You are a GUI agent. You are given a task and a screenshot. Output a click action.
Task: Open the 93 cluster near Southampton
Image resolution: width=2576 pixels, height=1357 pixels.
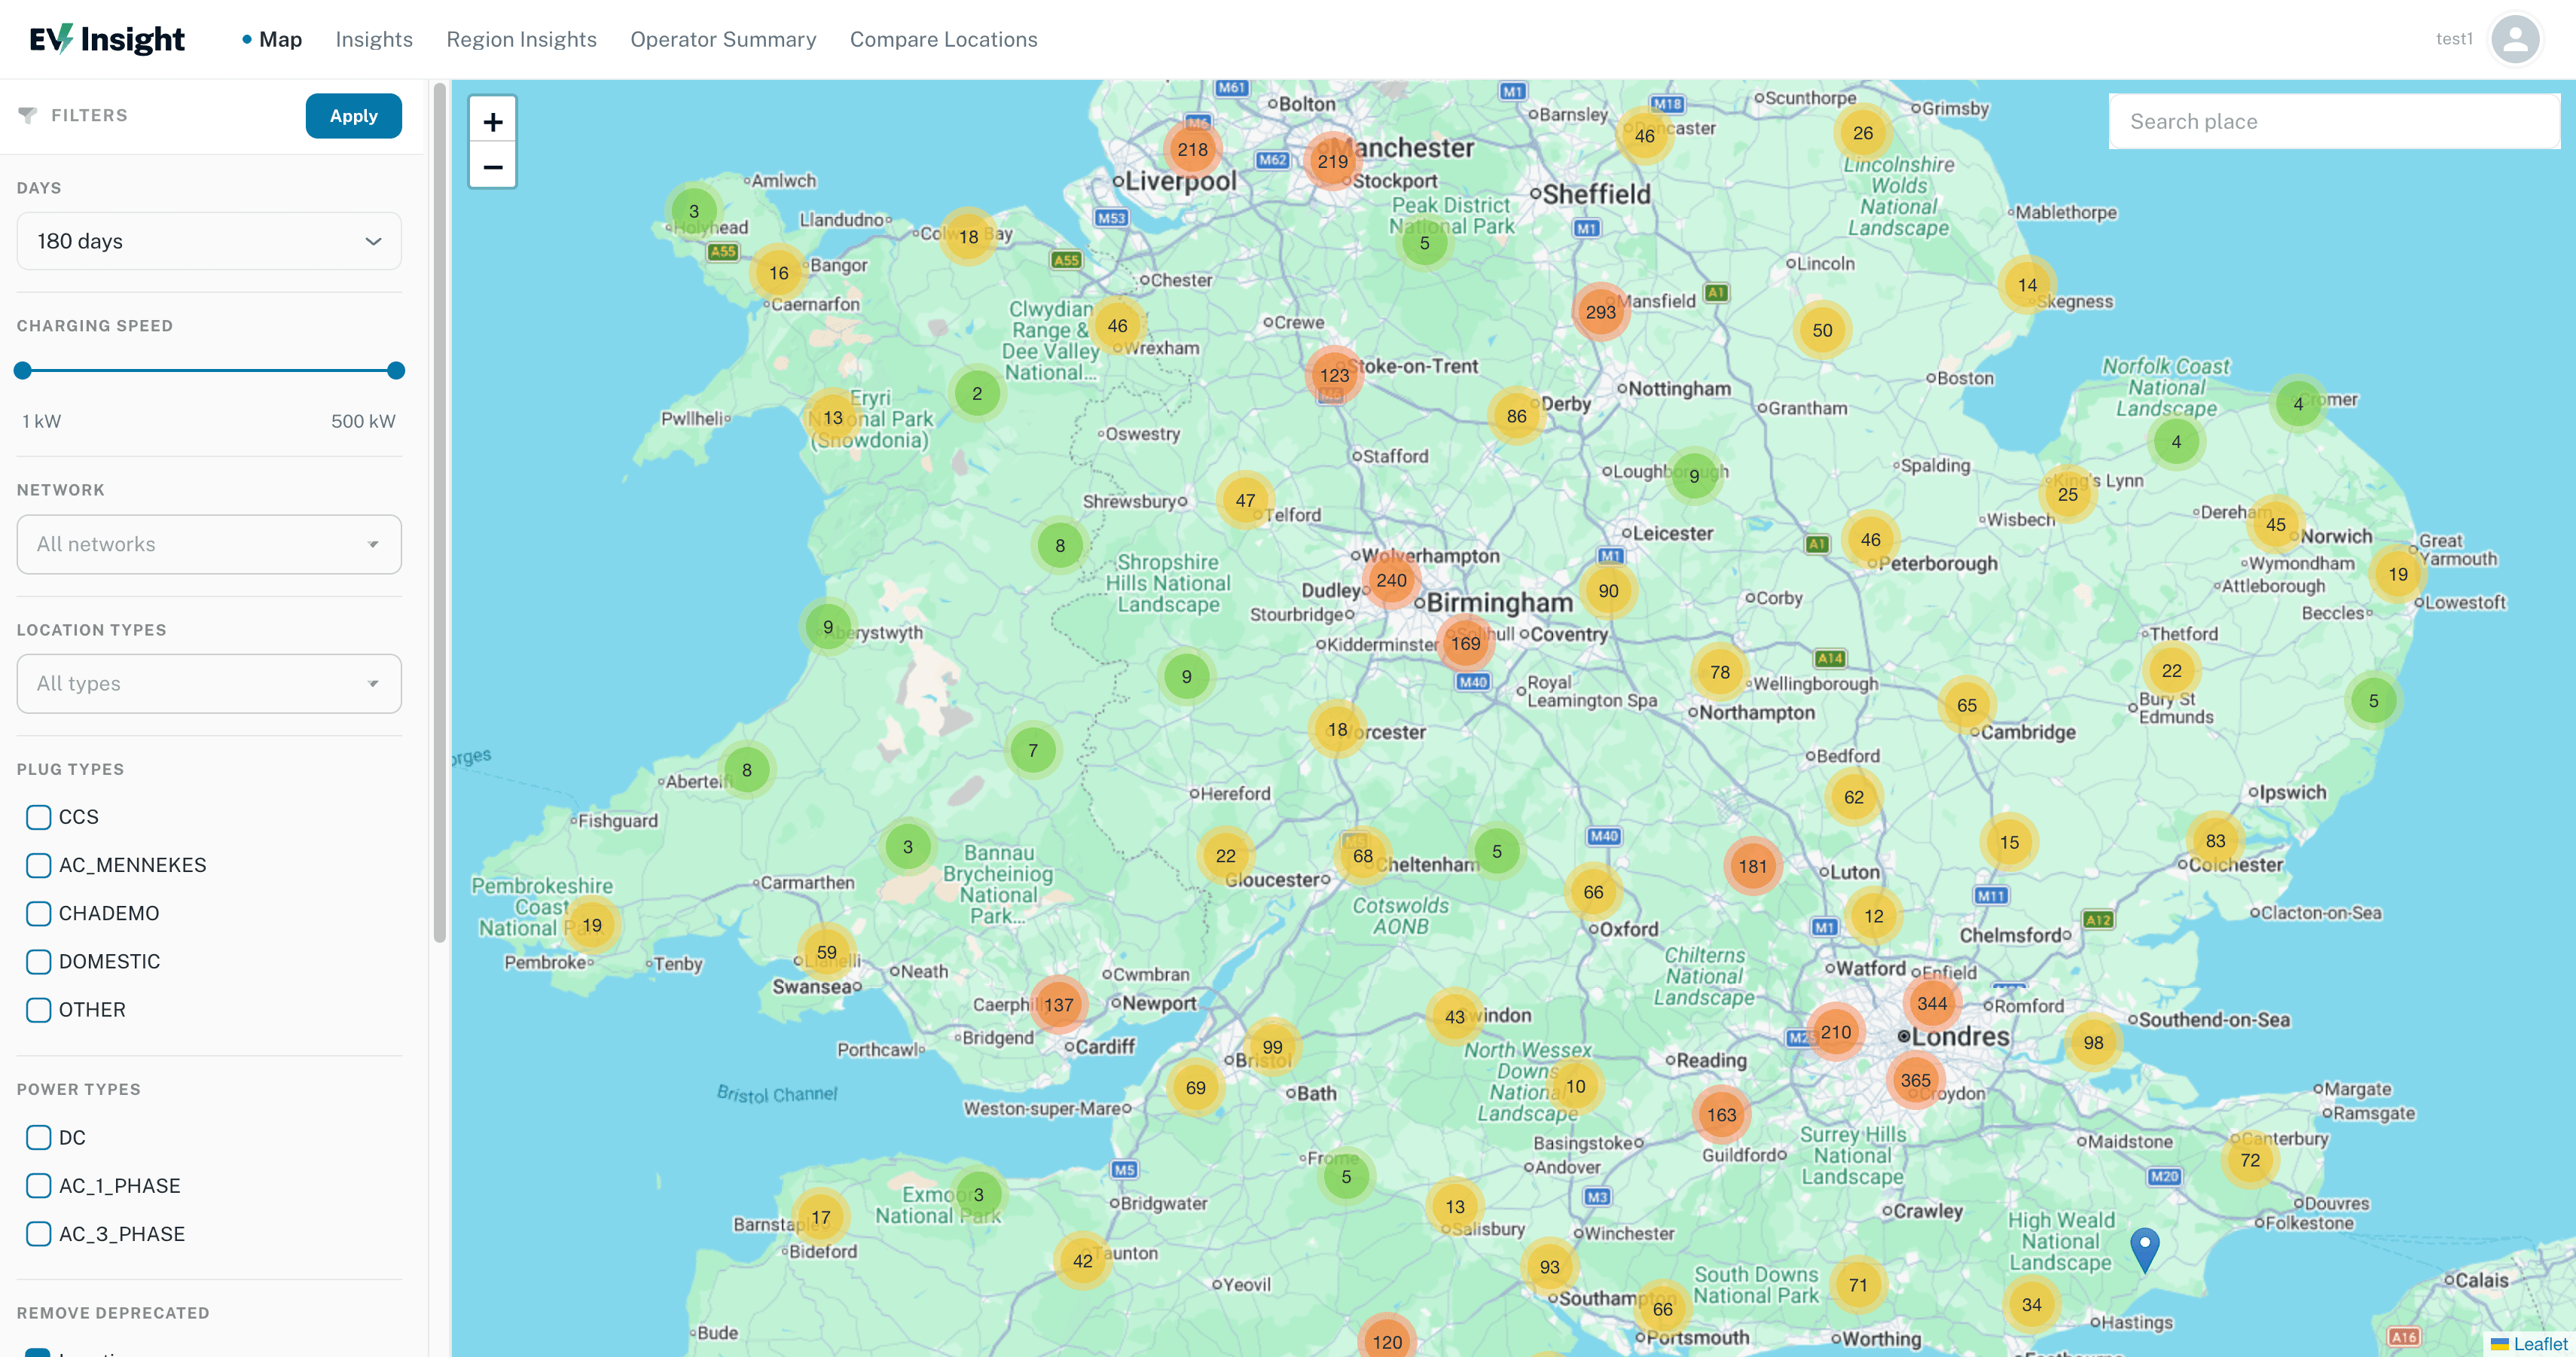click(1549, 1267)
